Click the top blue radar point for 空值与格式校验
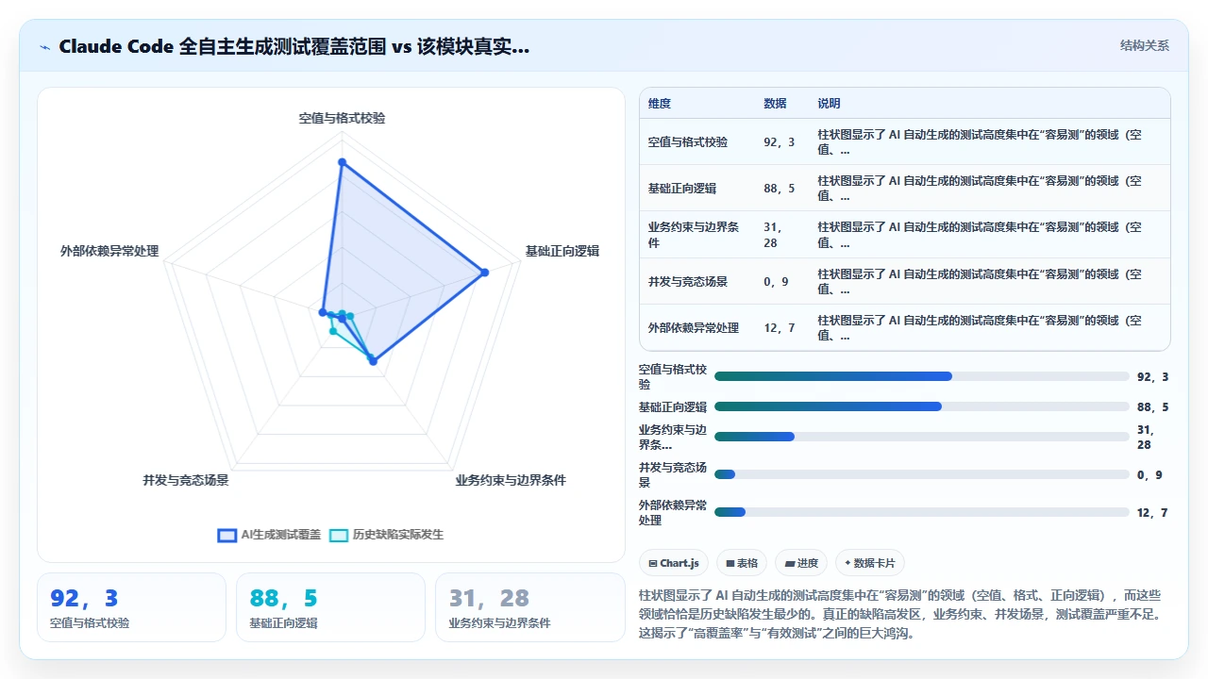The width and height of the screenshot is (1208, 679). pos(342,162)
